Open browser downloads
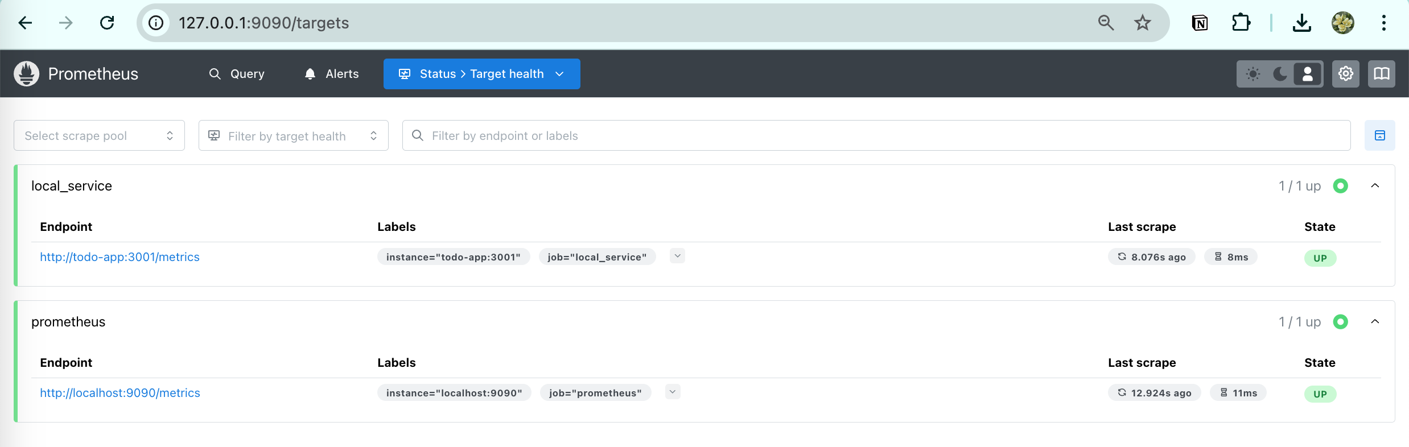The width and height of the screenshot is (1409, 447). pos(1302,23)
